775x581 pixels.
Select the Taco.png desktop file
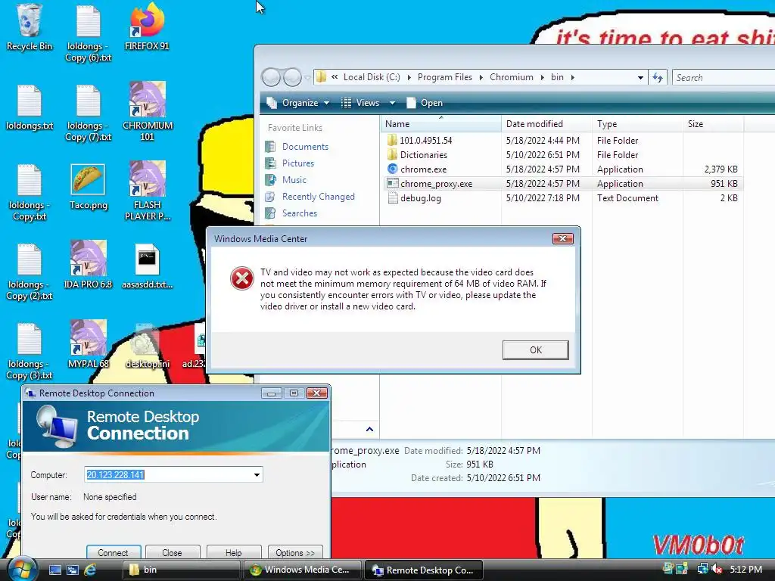(x=88, y=187)
